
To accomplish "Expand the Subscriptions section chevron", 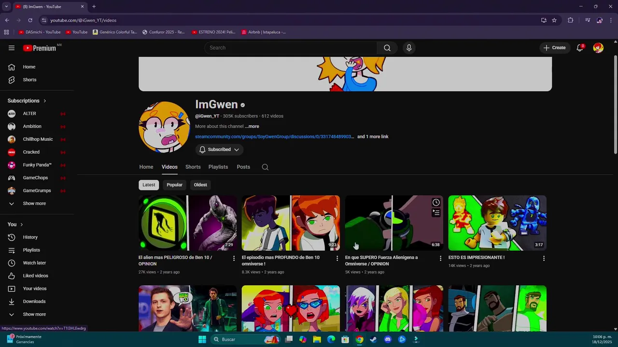I will coord(45,101).
